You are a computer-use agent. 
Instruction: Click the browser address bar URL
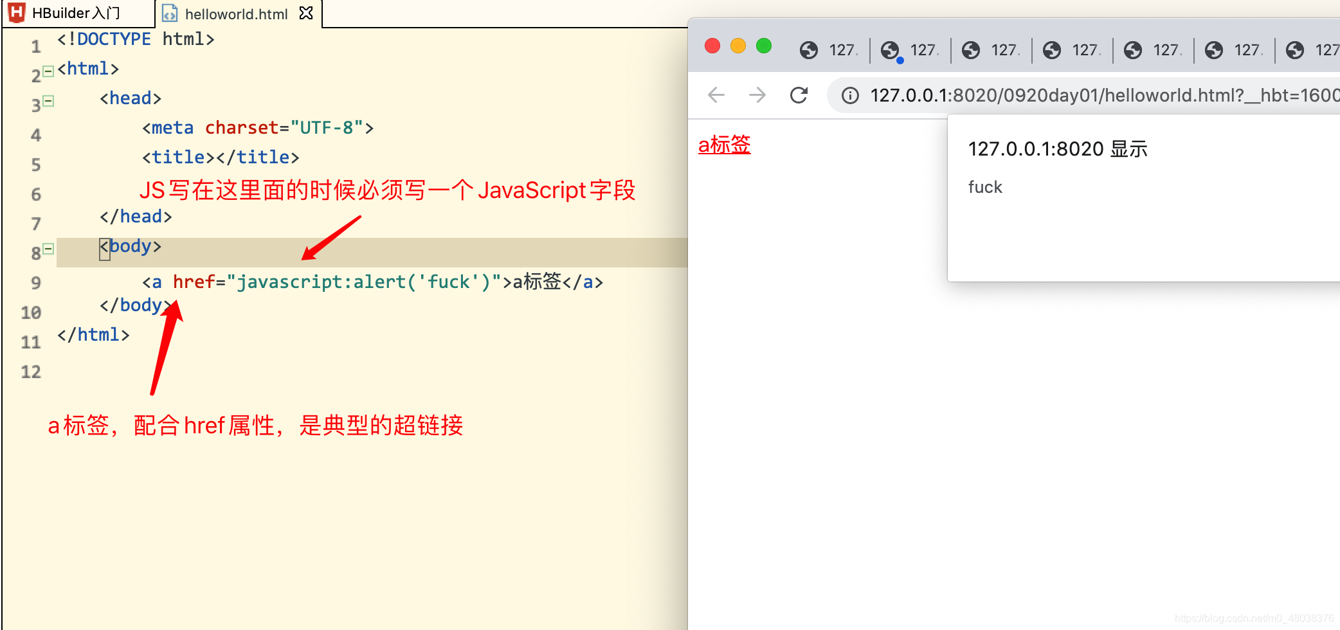[x=1105, y=96]
